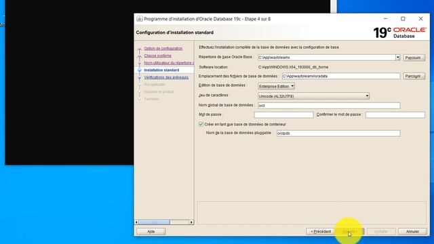Focus the database files location field
The width and height of the screenshot is (434, 244).
point(341,76)
